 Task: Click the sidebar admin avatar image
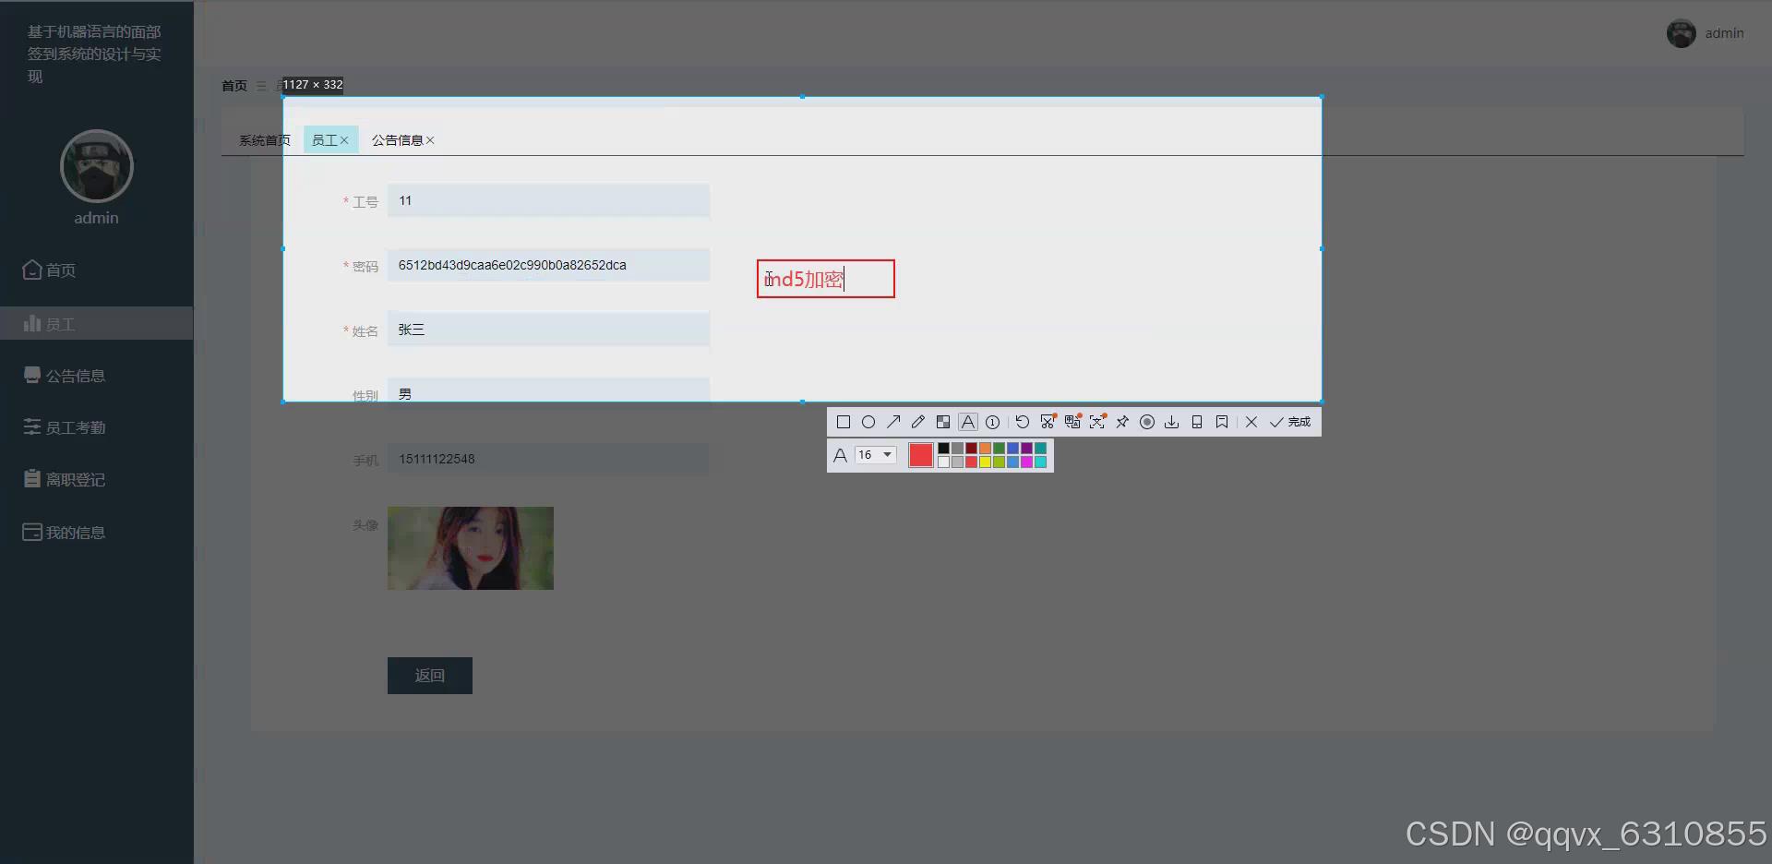[97, 166]
